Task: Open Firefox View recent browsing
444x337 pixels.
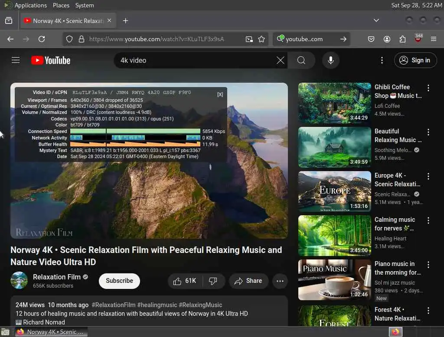Action: pos(9,21)
